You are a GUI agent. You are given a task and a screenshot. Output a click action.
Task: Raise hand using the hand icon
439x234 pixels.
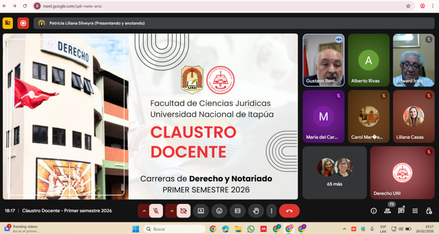point(256,211)
